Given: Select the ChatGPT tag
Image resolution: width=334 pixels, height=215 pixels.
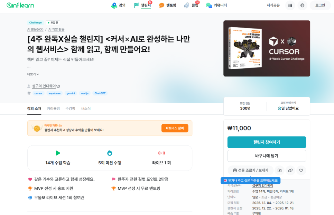Looking at the screenshot, I should coord(100,93).
